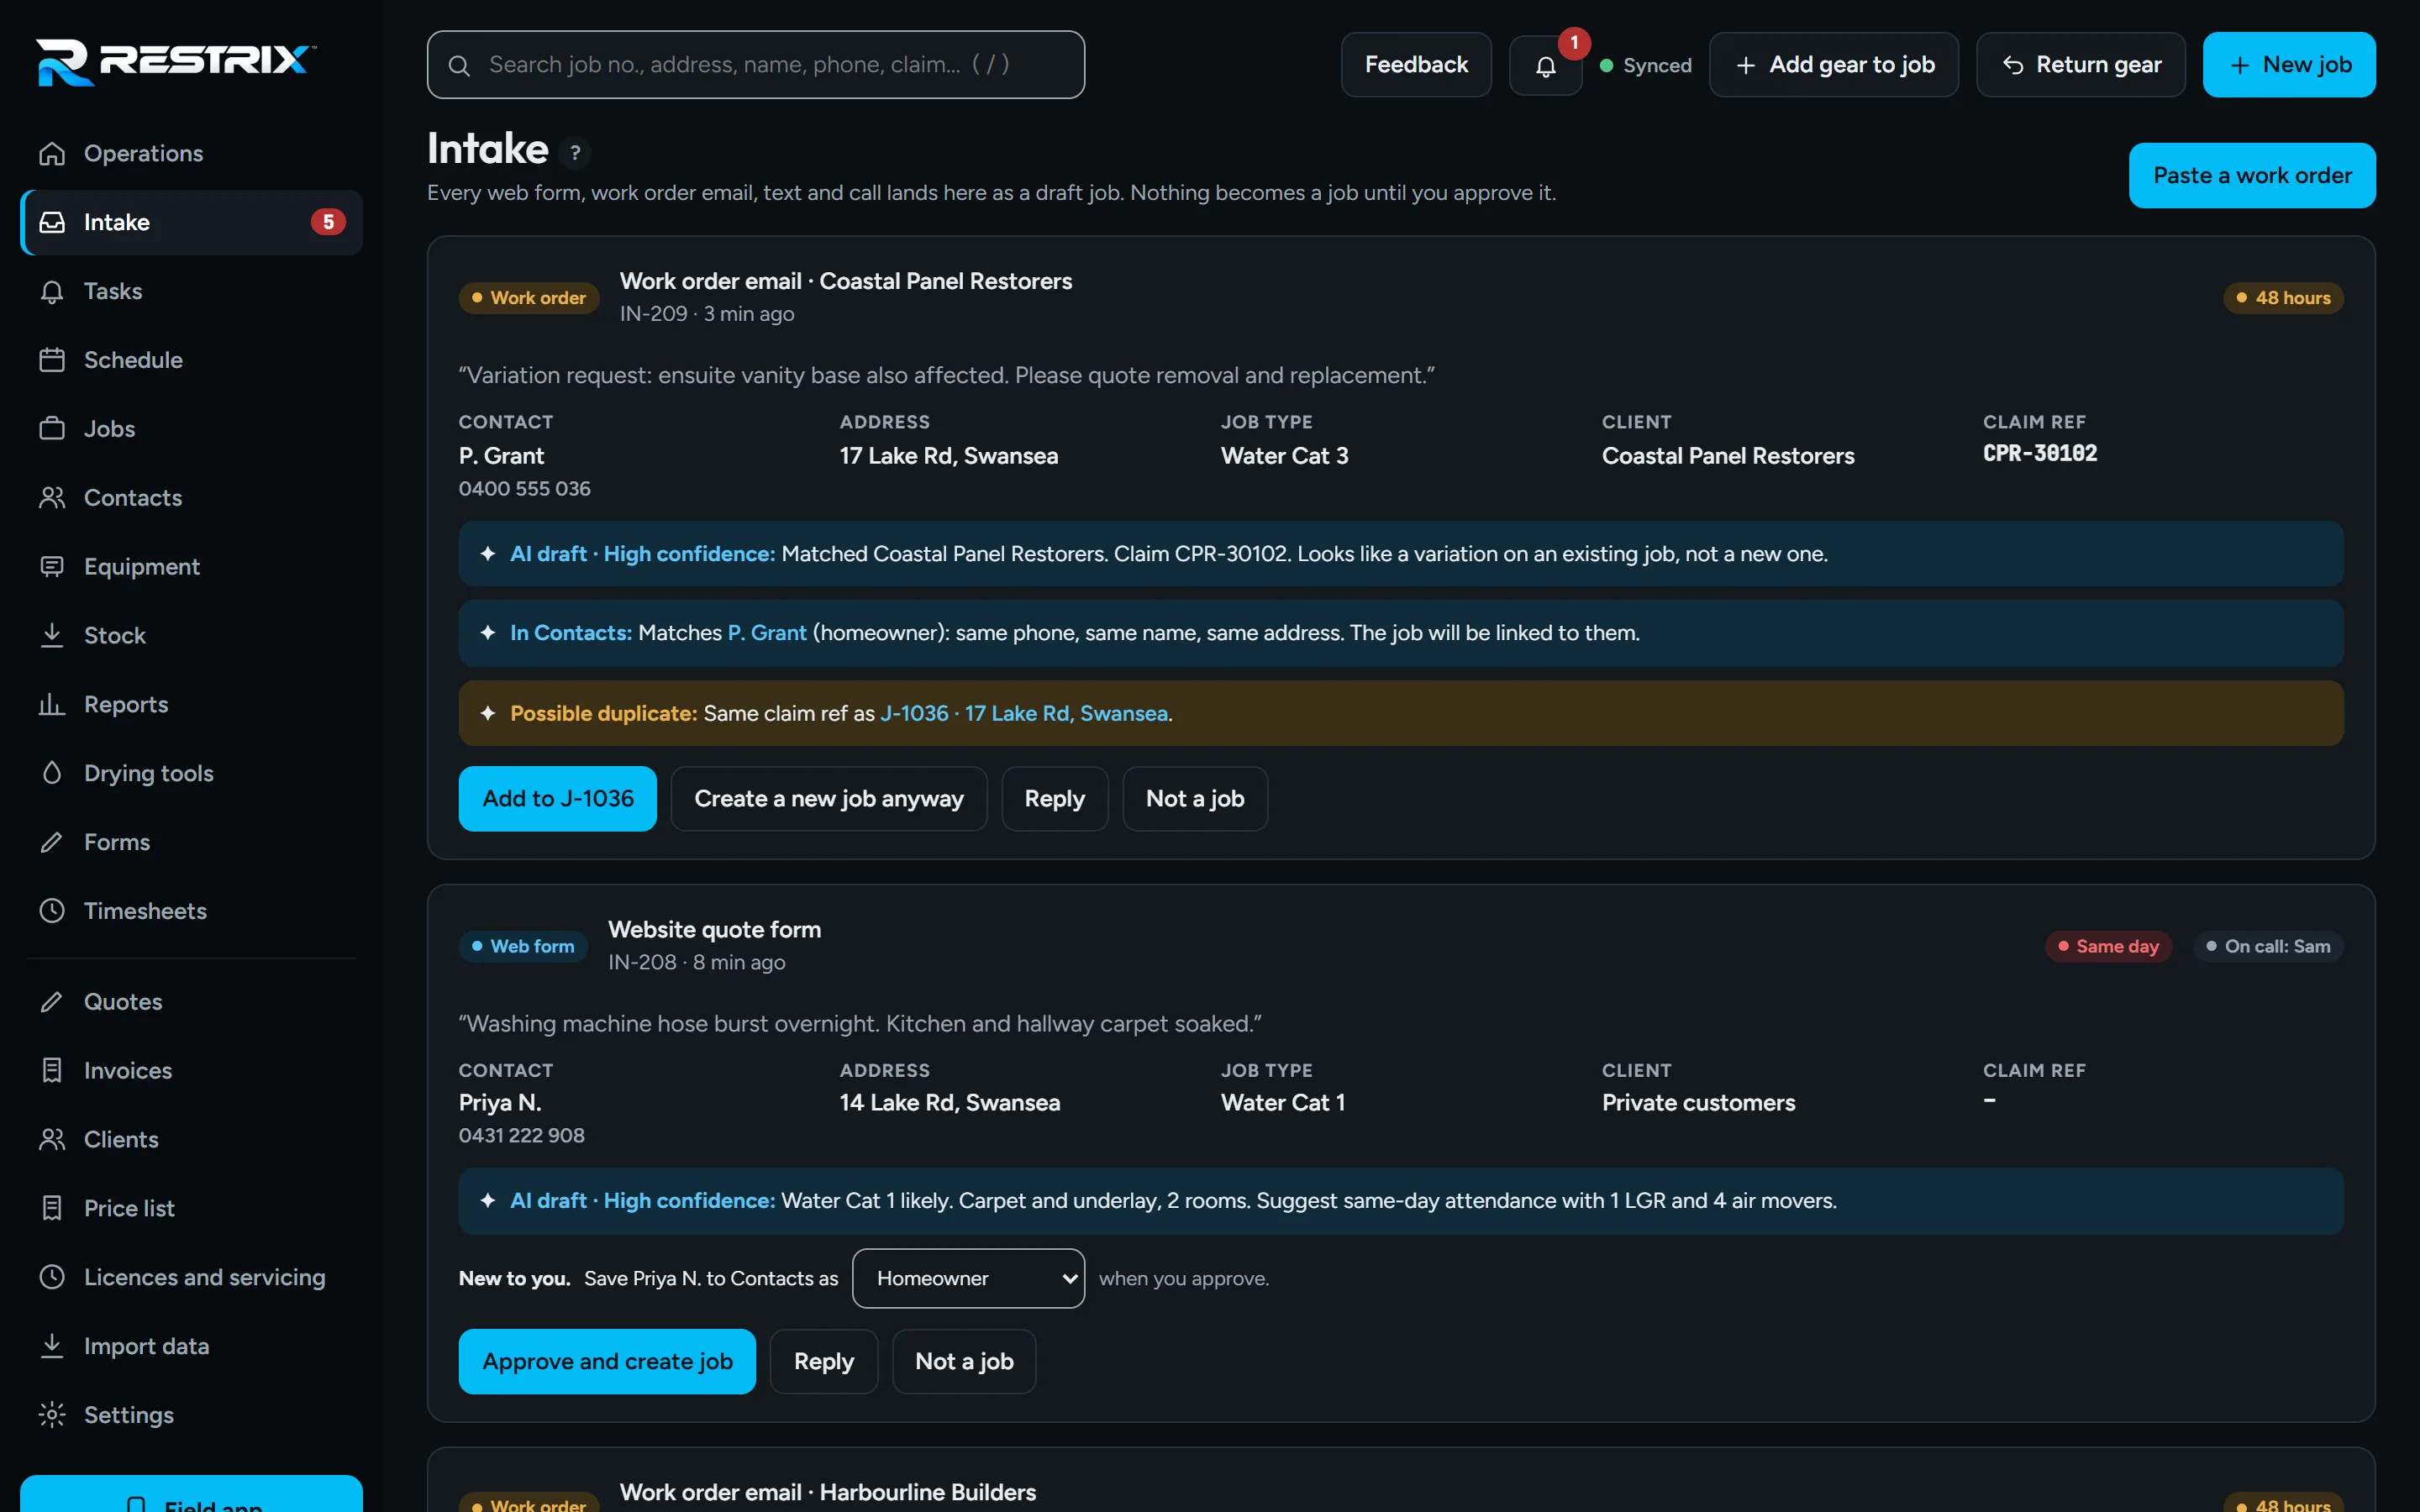Screen dimensions: 2420x1512
Task: Click the On call: Sam badge
Action: 2268,946
